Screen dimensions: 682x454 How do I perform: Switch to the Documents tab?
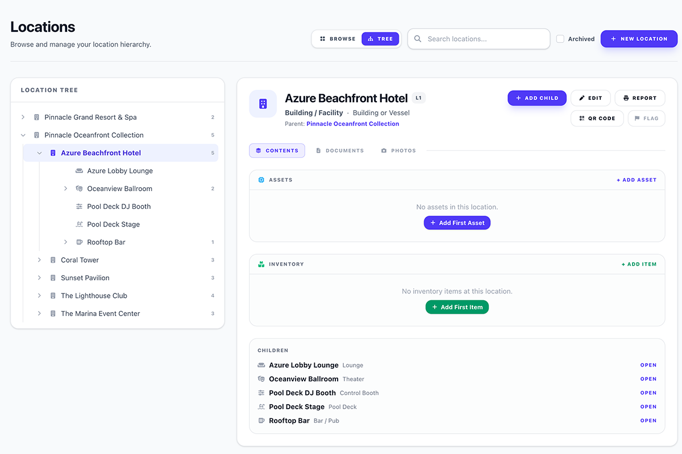[x=340, y=150]
